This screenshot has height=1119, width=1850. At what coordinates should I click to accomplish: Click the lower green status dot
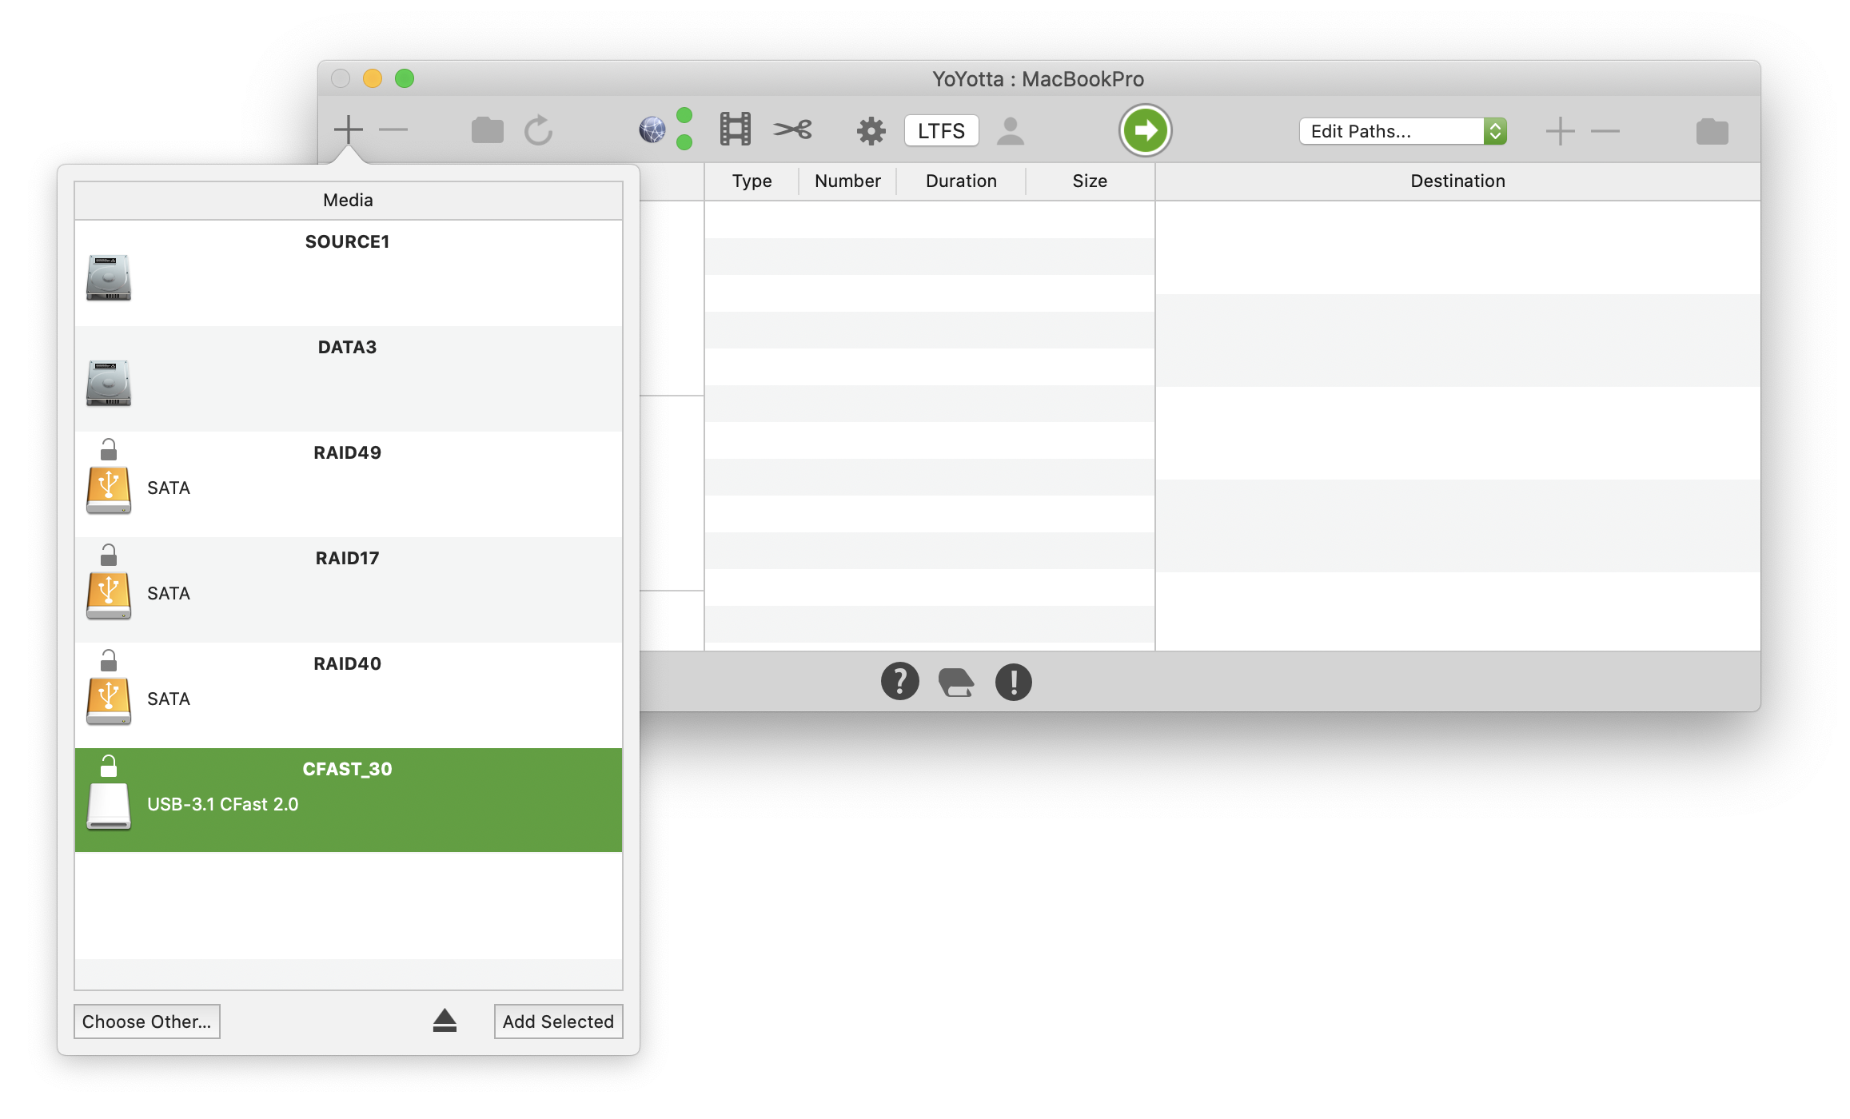(684, 142)
